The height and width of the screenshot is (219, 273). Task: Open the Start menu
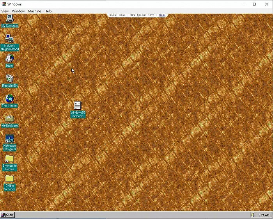(x=7, y=215)
